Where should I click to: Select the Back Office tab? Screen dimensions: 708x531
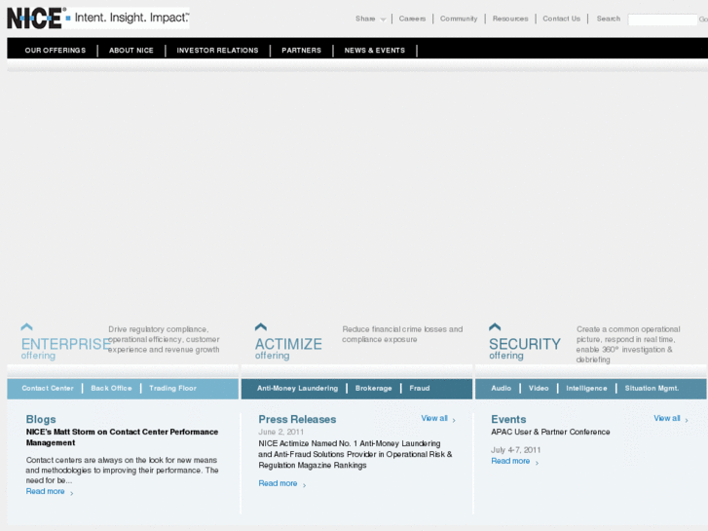112,388
